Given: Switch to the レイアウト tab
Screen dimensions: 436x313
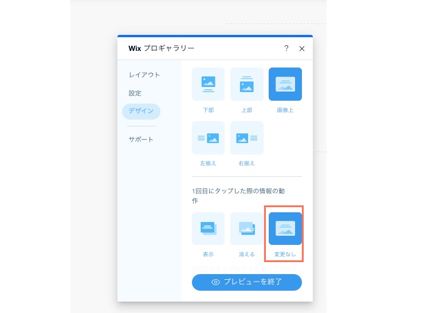Looking at the screenshot, I should click(x=144, y=75).
